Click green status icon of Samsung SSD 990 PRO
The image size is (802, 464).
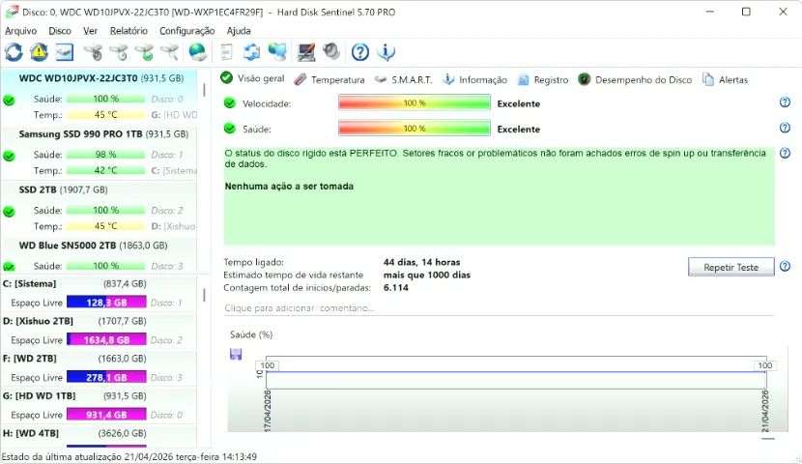(10, 156)
